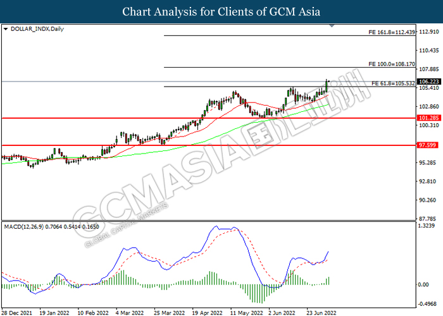The image size is (443, 316).
Task: Select the FE 100.0=108.170 label
Action: [x=392, y=64]
